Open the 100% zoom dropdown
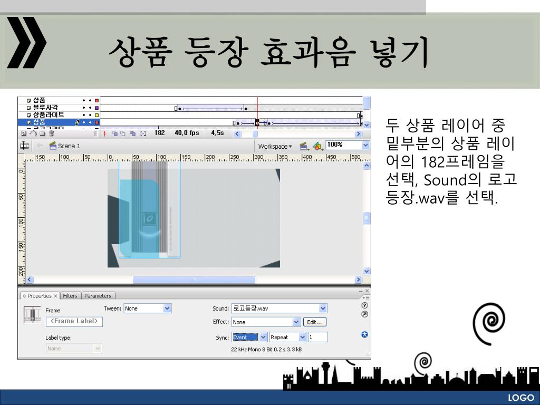The image size is (540, 405). click(348, 145)
